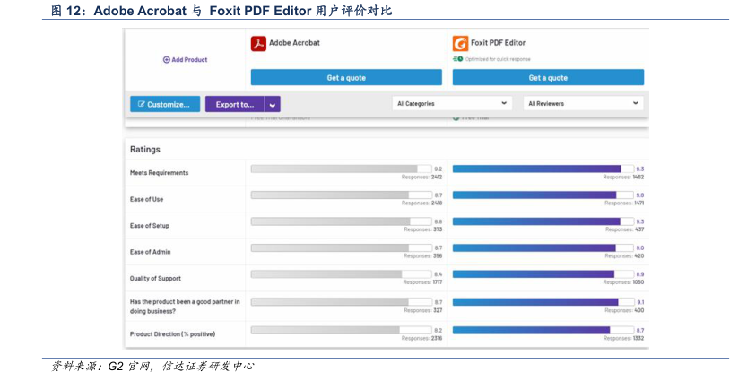Select the Ratings section heading

pyautogui.click(x=145, y=149)
